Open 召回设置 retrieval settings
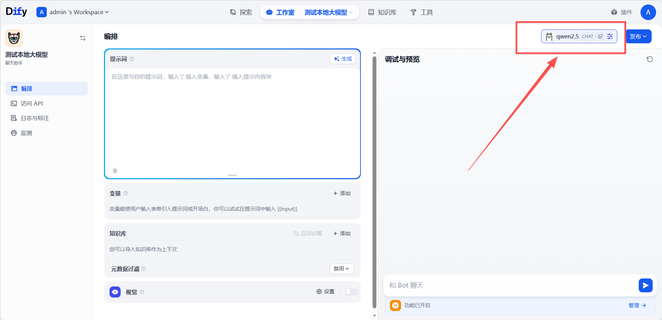The height and width of the screenshot is (320, 662). 308,234
